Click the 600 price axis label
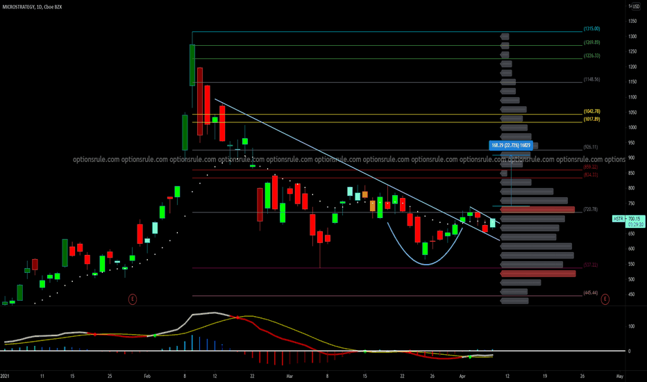 click(x=631, y=249)
